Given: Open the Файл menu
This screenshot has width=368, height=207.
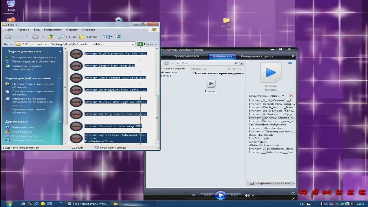Looking at the screenshot, I should click(x=9, y=30).
